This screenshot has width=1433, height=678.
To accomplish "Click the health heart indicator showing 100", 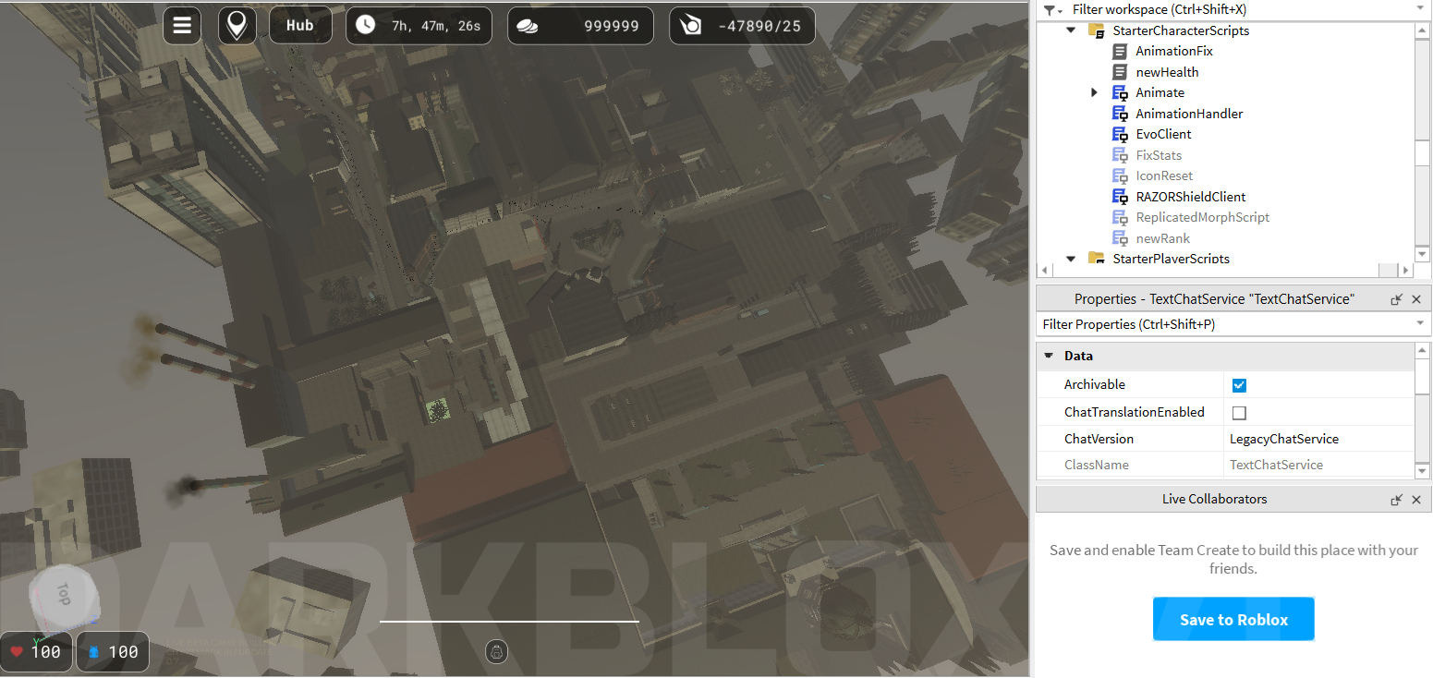I will pos(36,651).
